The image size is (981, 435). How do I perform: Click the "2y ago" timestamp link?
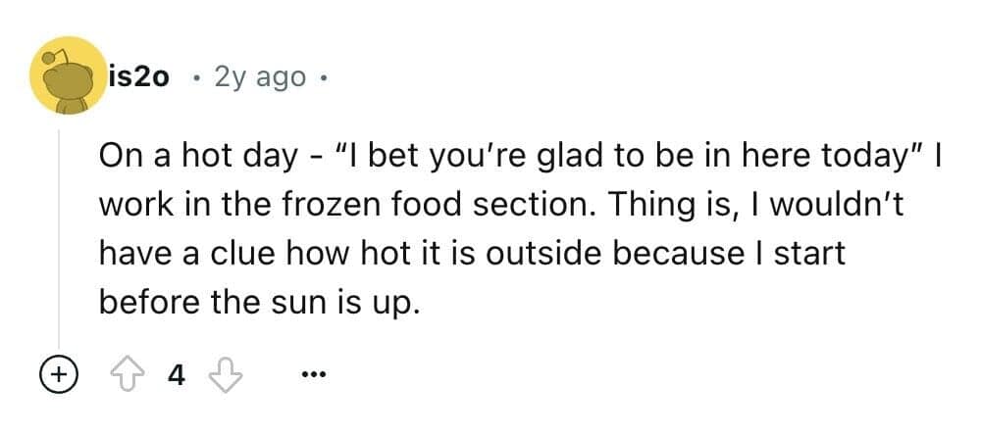(x=262, y=76)
